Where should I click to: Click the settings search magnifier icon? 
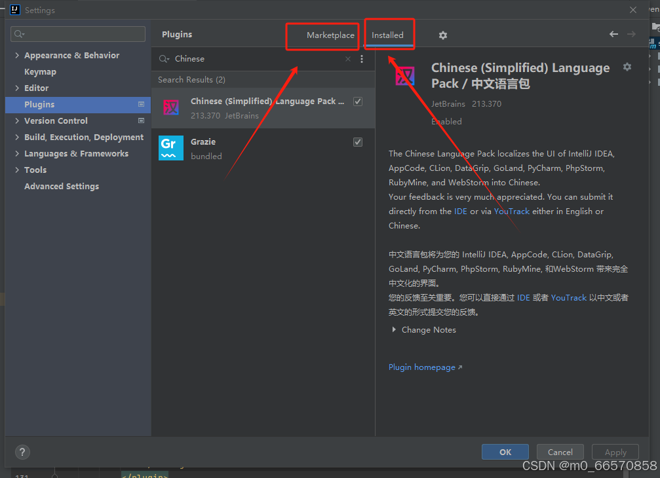tap(19, 34)
